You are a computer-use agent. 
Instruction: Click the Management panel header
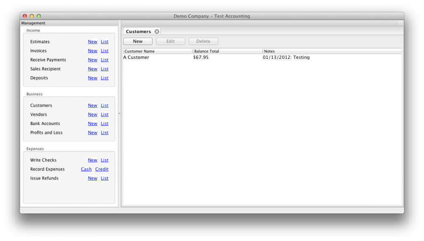[x=69, y=23]
